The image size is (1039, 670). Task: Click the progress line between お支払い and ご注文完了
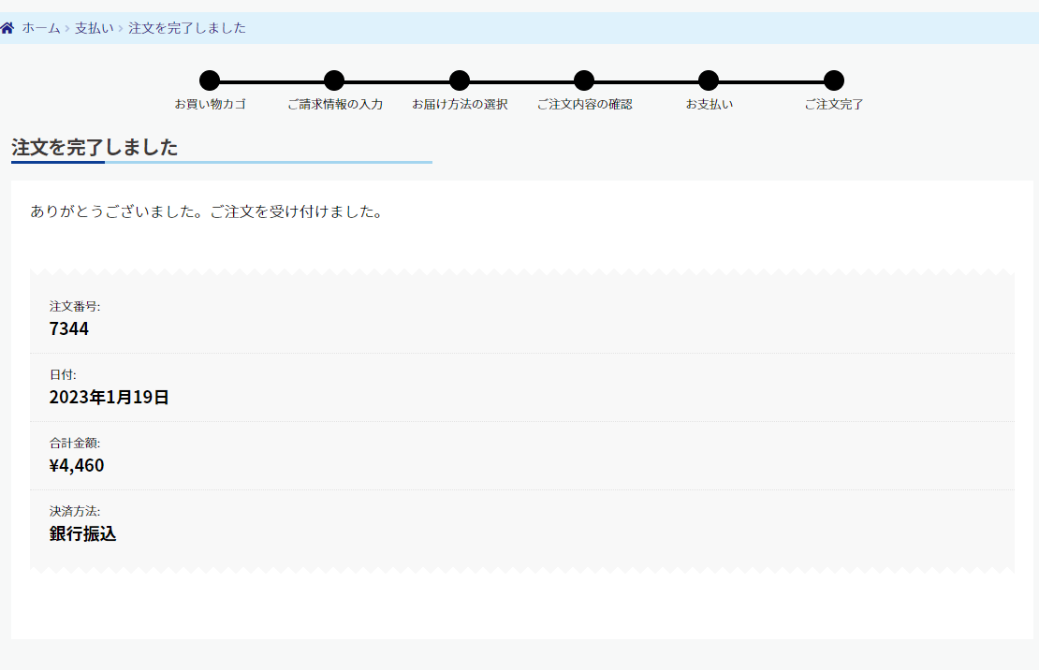pyautogui.click(x=771, y=81)
